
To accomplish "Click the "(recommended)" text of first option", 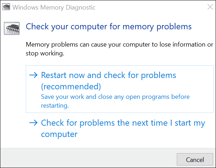I will tap(71, 86).
